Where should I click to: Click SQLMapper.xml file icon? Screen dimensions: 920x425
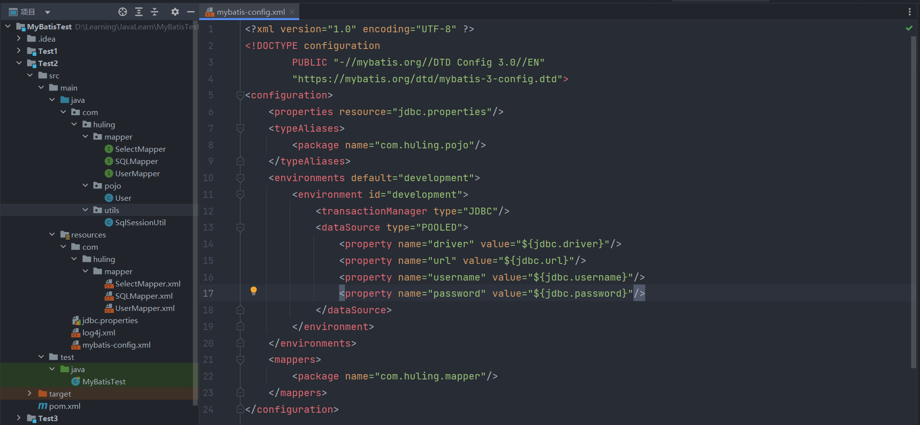click(109, 296)
